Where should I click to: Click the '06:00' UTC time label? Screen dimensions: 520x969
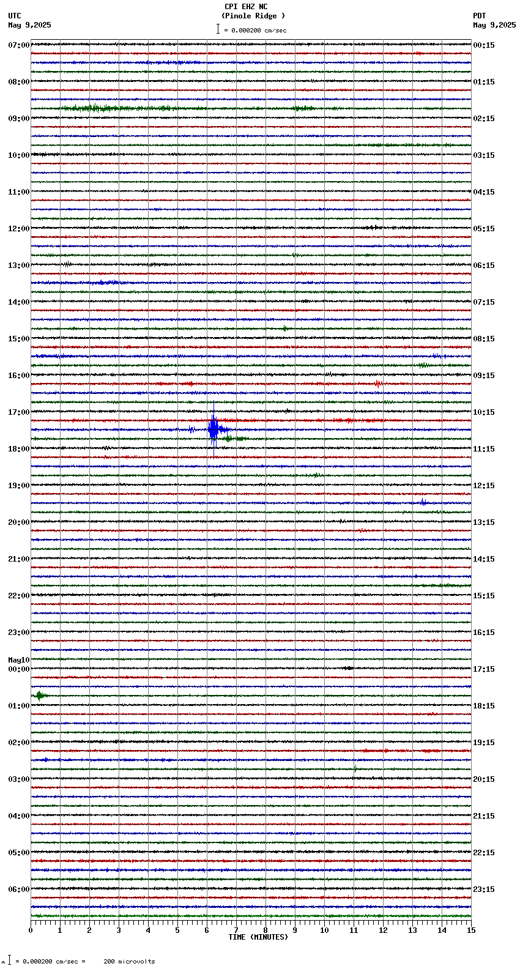click(x=19, y=889)
